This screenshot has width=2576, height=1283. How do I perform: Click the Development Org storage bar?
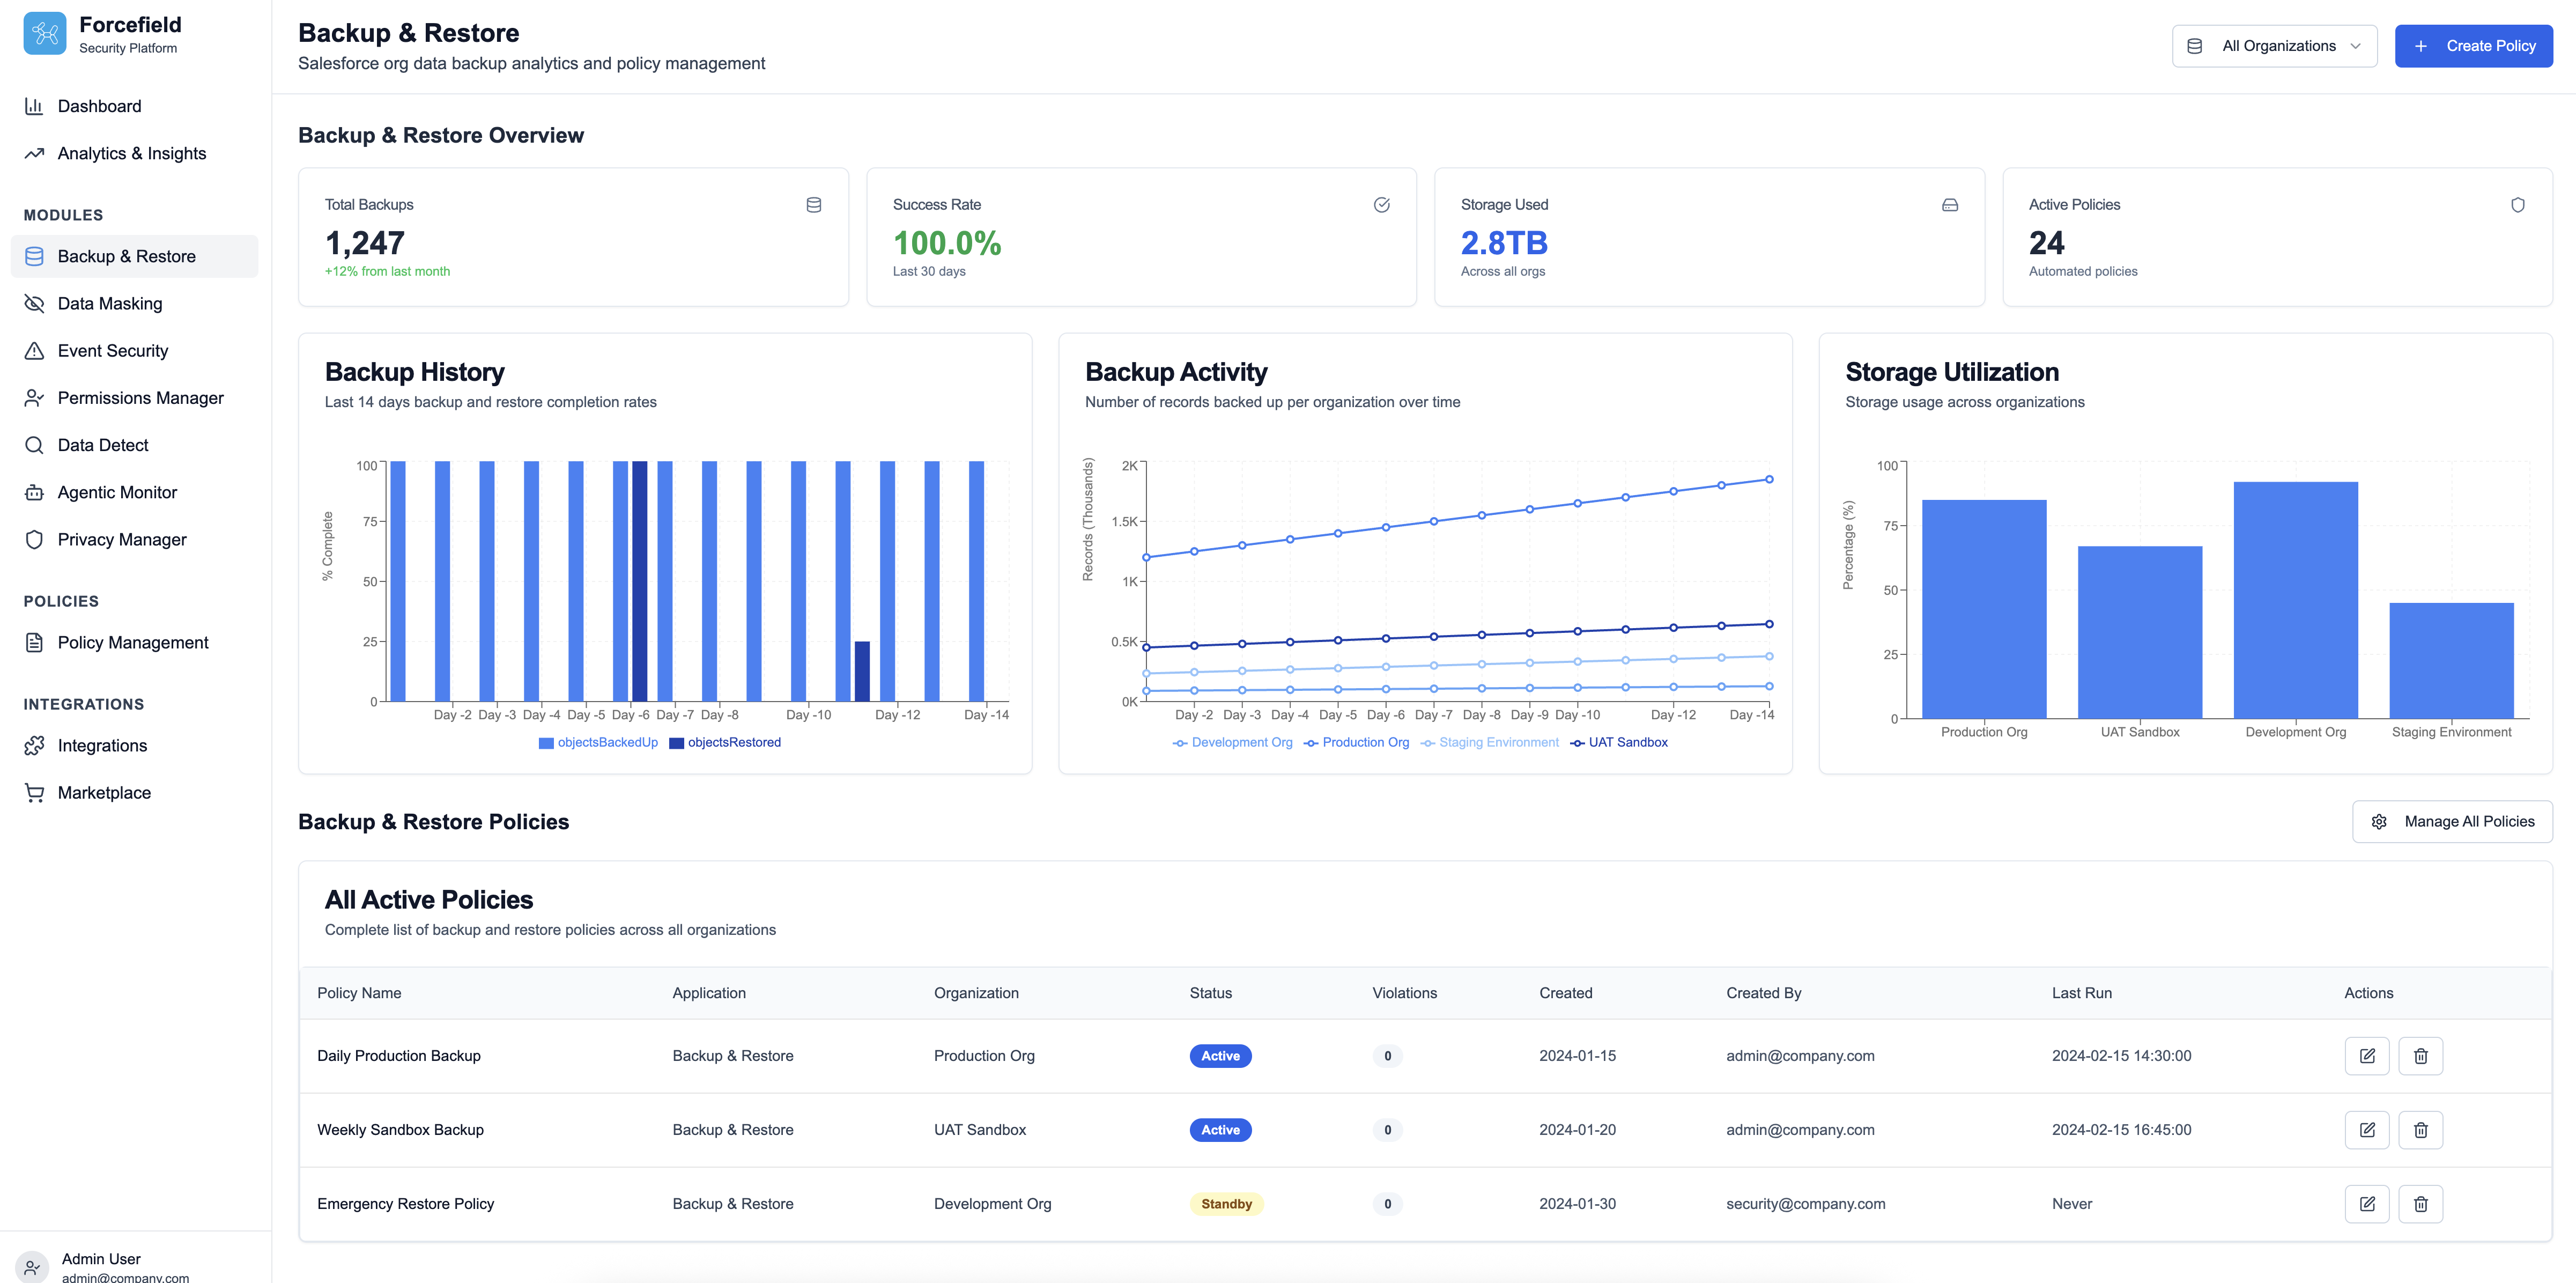point(2295,600)
